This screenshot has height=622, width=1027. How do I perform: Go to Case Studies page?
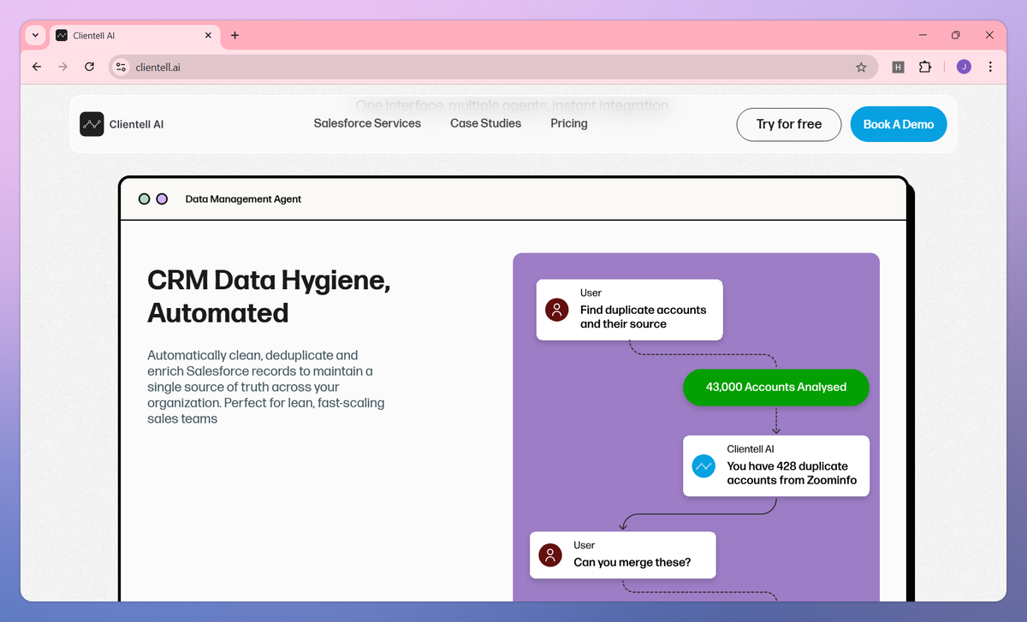click(485, 123)
